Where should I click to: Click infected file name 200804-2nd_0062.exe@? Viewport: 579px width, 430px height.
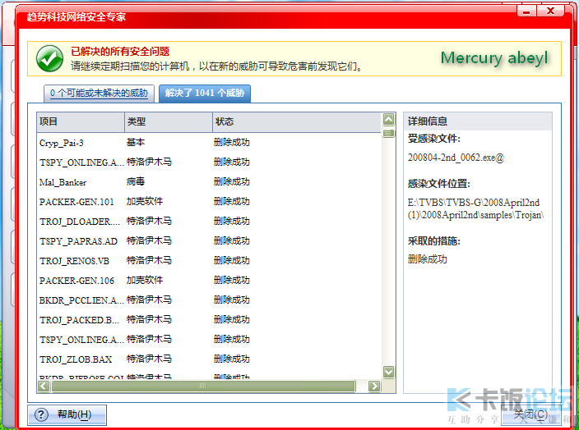coord(456,158)
